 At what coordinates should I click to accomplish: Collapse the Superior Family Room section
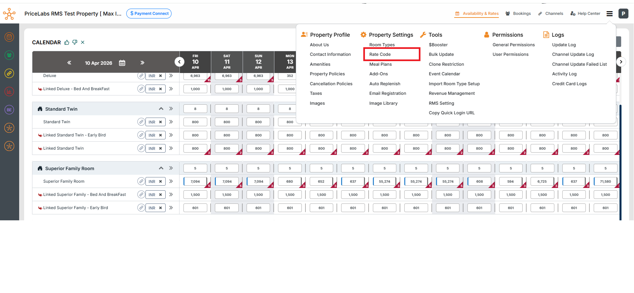[161, 168]
